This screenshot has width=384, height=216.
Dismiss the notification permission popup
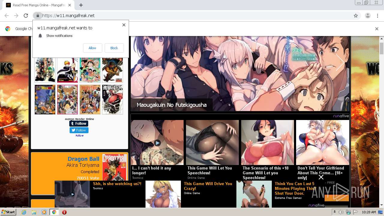tap(124, 25)
